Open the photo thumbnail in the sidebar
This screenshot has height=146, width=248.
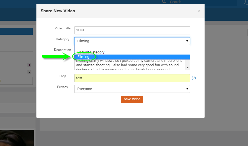(x=17, y=138)
